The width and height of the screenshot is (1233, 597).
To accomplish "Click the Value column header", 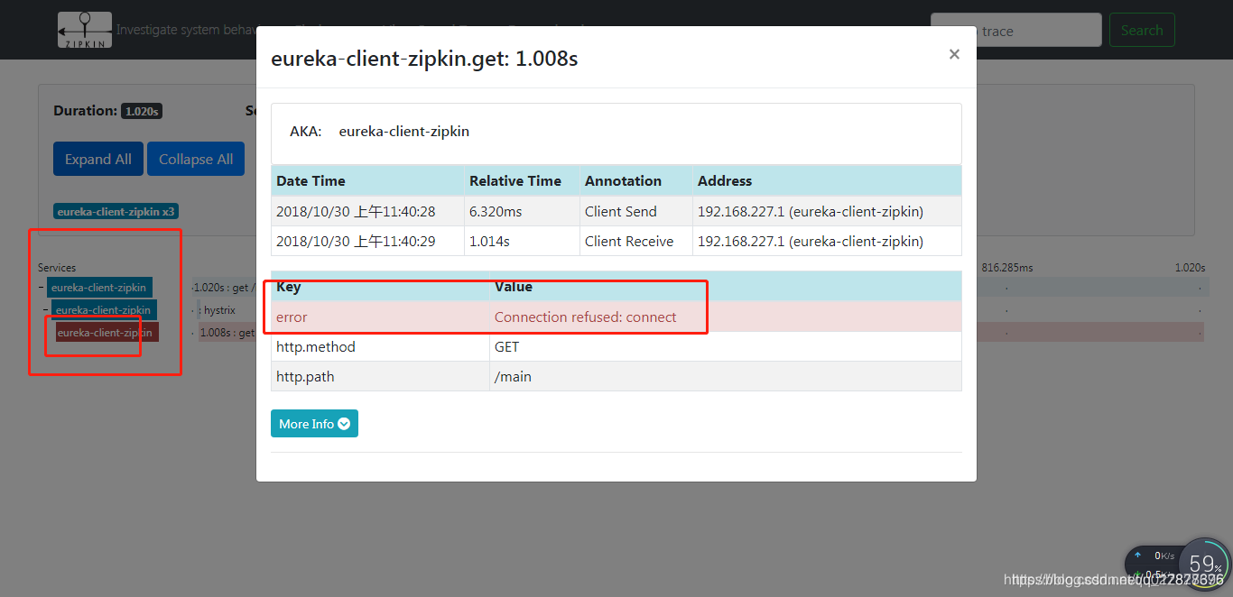I will [x=726, y=287].
